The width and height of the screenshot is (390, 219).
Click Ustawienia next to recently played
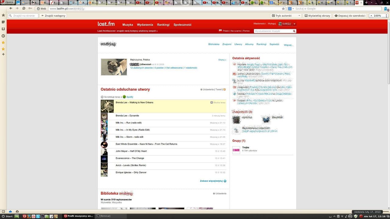(208, 89)
